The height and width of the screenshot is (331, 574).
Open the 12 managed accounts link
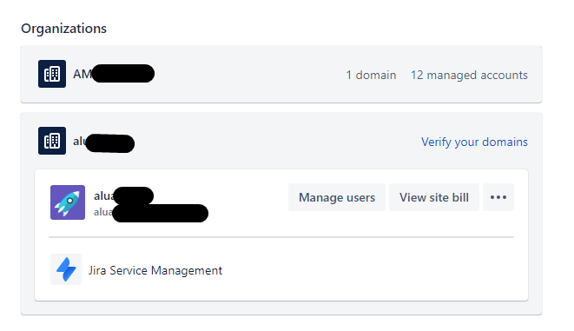[x=469, y=75]
